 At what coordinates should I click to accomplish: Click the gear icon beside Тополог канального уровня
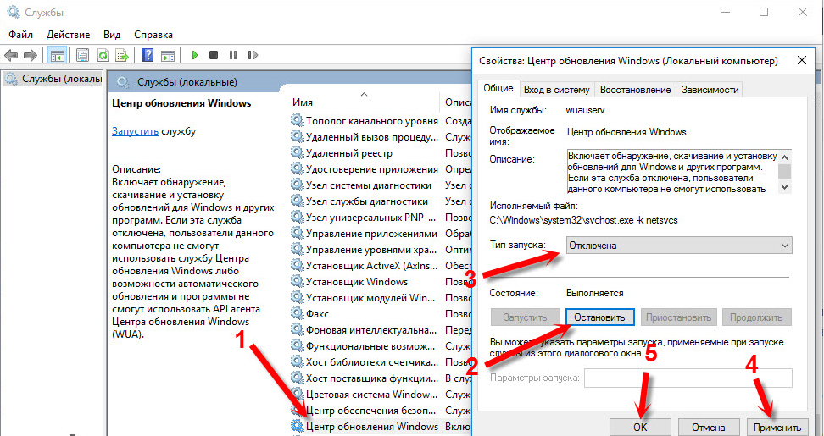pyautogui.click(x=298, y=121)
